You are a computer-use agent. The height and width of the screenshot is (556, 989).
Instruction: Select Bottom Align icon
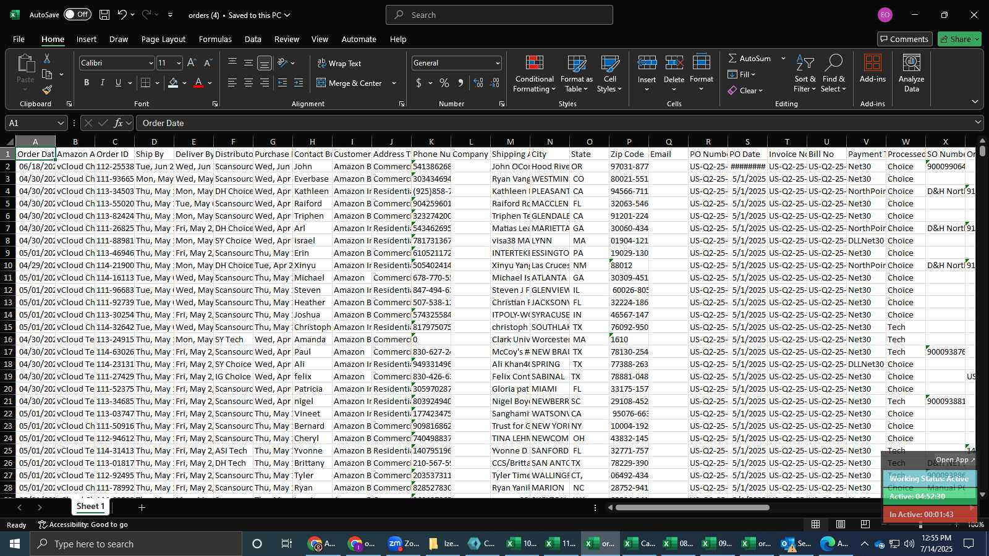(265, 63)
